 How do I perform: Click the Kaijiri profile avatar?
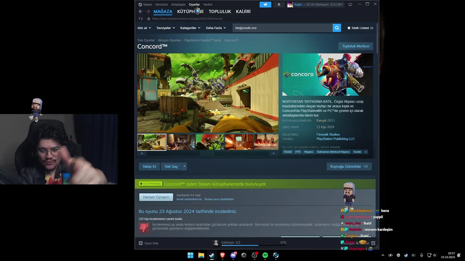[290, 4]
